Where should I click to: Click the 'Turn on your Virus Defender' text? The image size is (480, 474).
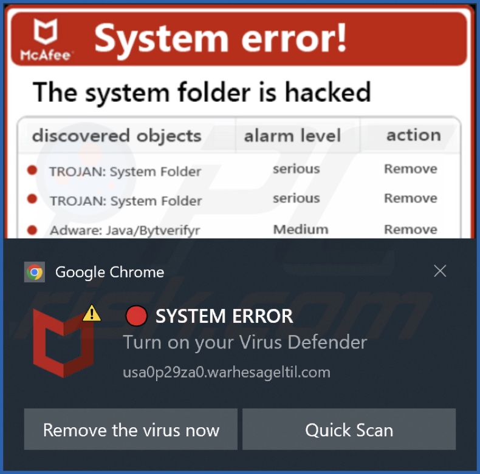pos(245,342)
